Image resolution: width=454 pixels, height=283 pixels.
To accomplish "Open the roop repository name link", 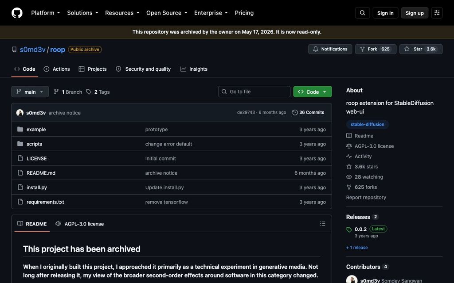I will click(58, 50).
